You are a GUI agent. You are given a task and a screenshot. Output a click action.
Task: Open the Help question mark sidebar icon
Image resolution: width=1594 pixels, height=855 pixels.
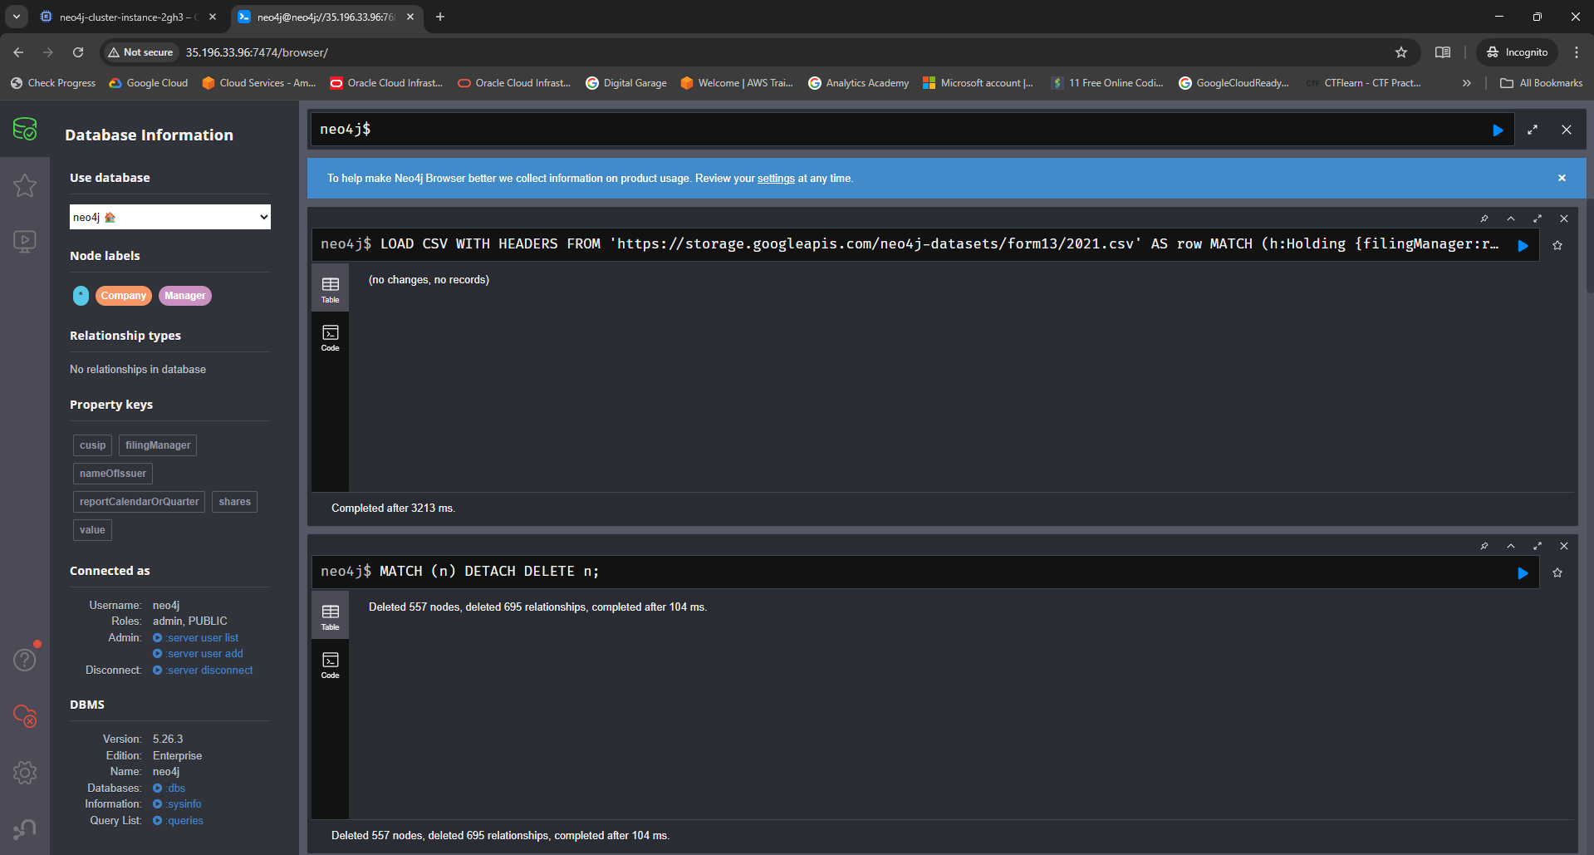click(x=25, y=660)
